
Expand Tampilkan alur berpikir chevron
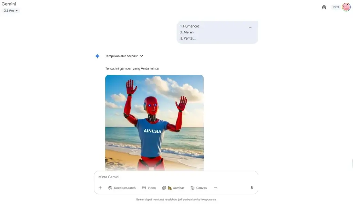click(142, 56)
